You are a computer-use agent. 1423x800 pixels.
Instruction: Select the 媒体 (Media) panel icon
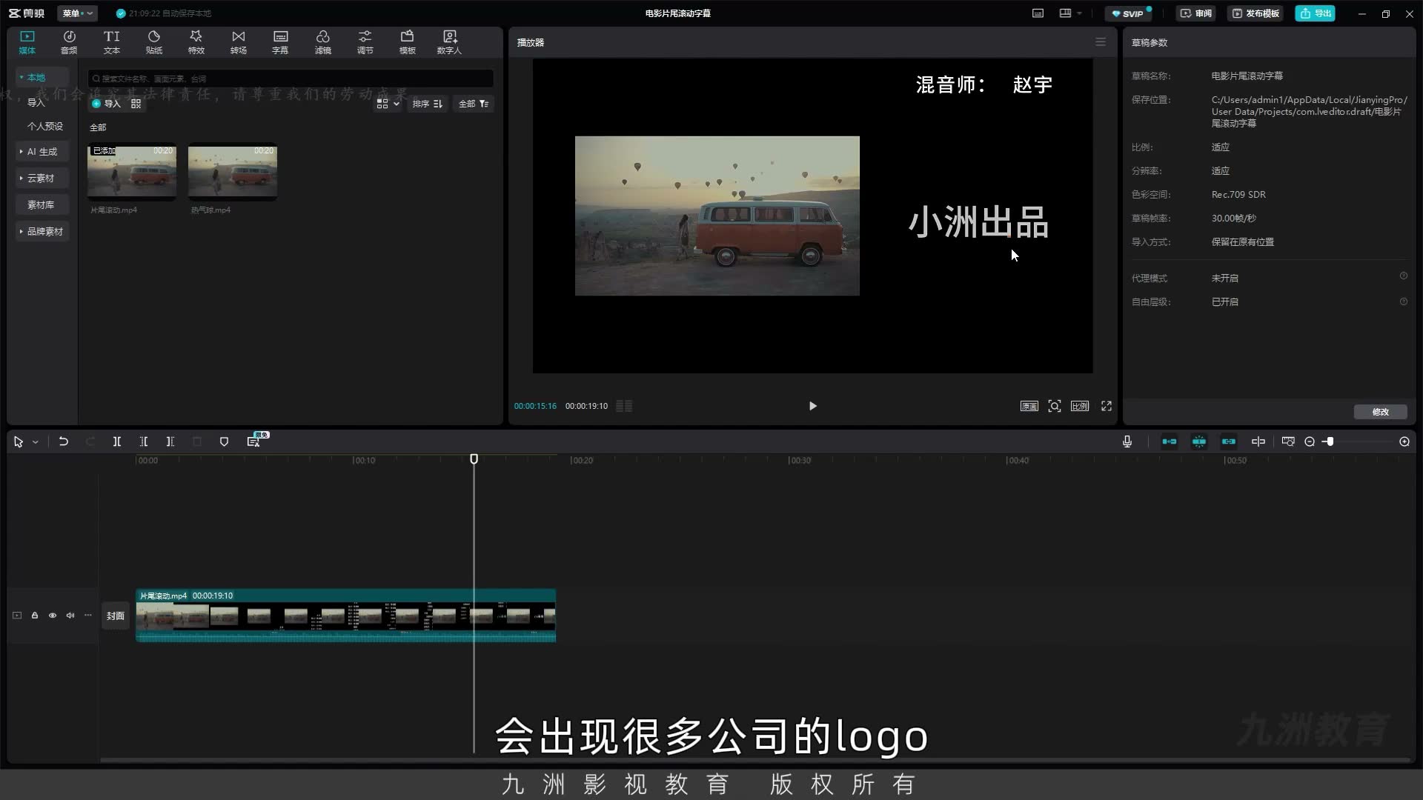pos(27,42)
